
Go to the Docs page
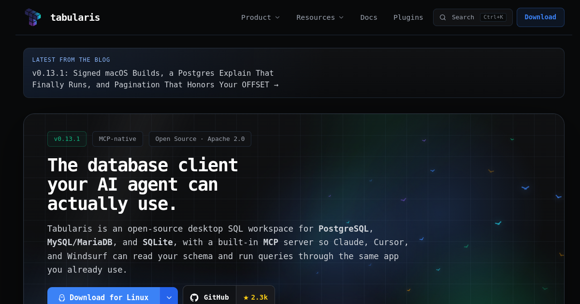click(x=369, y=17)
